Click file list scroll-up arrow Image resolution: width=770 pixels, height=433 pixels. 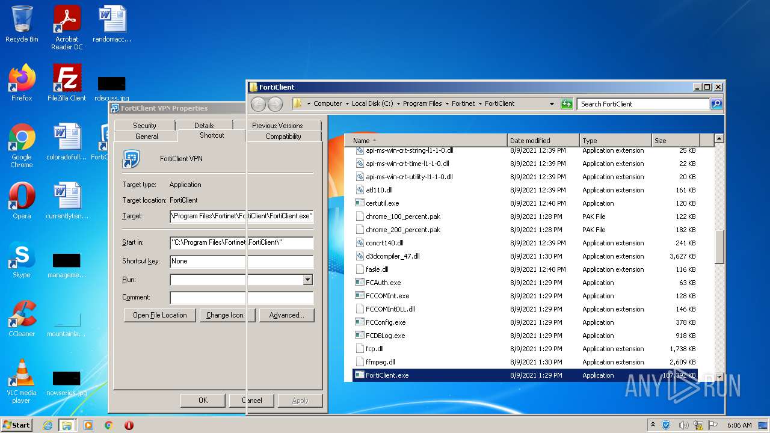point(719,139)
